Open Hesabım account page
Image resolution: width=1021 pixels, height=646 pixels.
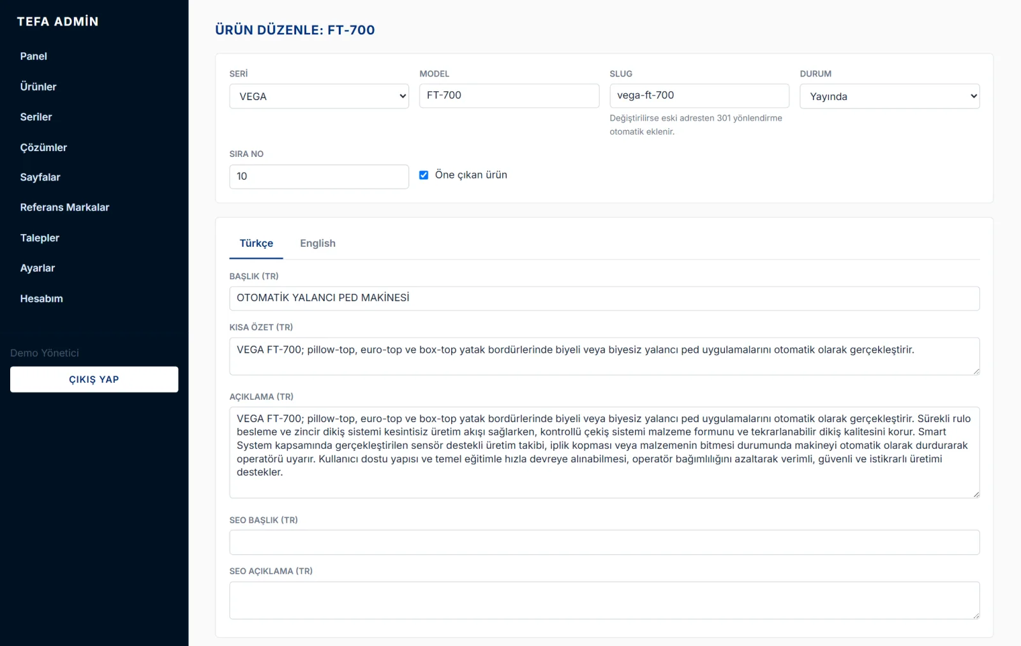tap(41, 298)
